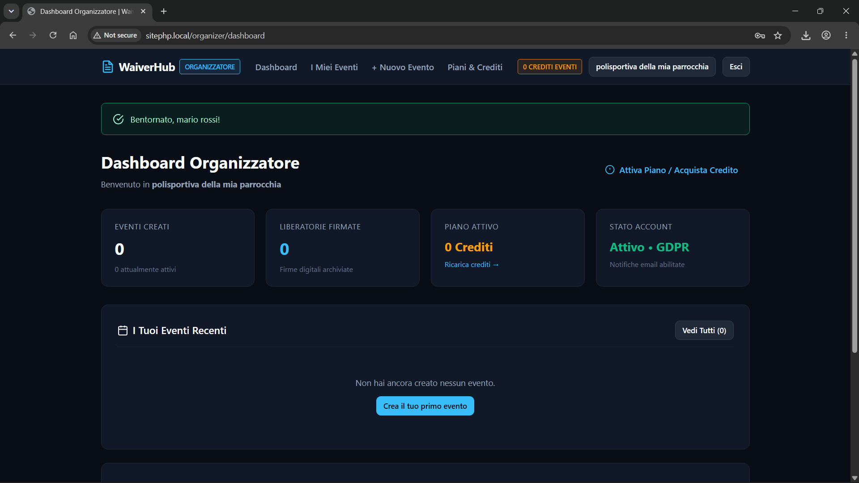Go to I Miei Eventi
This screenshot has width=859, height=483.
coord(334,67)
